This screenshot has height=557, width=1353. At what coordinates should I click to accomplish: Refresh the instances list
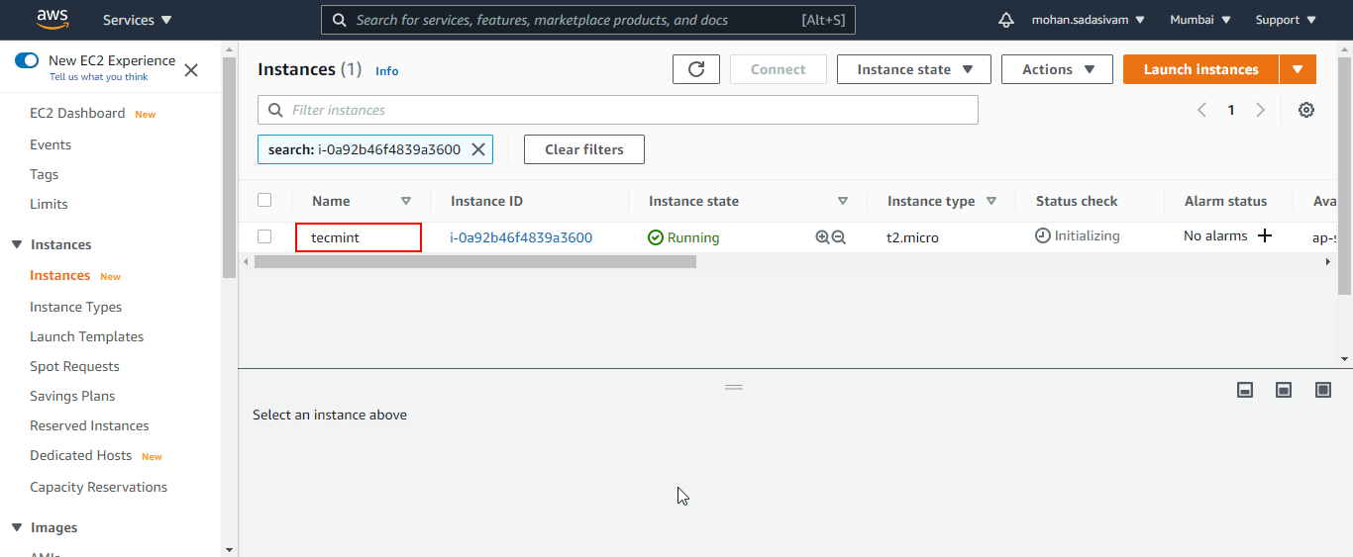696,69
